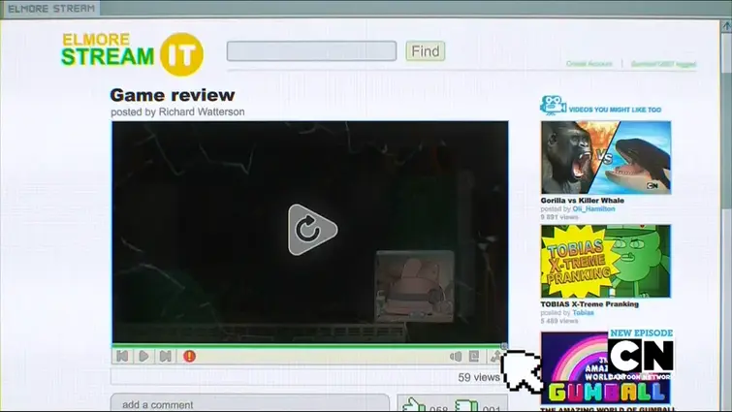This screenshot has height=412, width=732.
Task: Open Gorilla vs Killer Whale thumbnail
Action: (606, 157)
